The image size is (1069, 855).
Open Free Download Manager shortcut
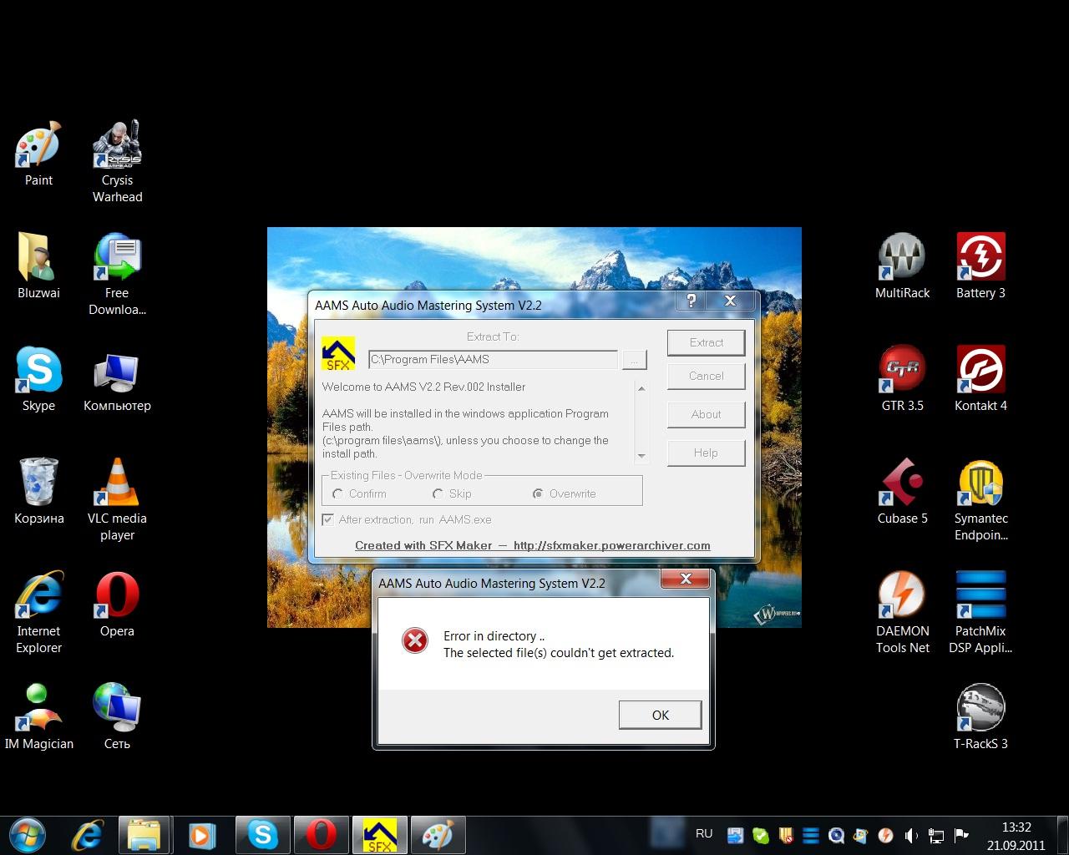pyautogui.click(x=117, y=275)
